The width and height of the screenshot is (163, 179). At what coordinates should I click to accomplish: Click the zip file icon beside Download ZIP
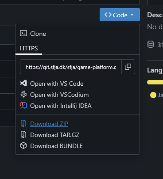(23, 123)
